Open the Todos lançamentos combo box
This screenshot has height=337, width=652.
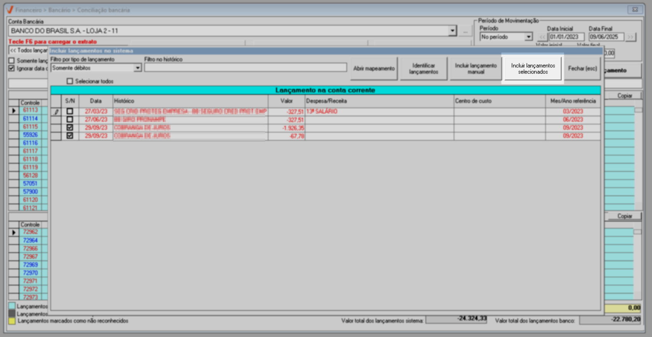(x=28, y=50)
